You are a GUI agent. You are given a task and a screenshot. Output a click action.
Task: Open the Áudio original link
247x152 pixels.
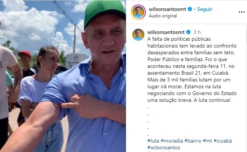pos(163,16)
